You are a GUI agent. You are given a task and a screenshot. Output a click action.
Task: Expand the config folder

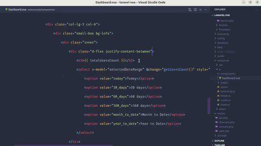point(215,38)
